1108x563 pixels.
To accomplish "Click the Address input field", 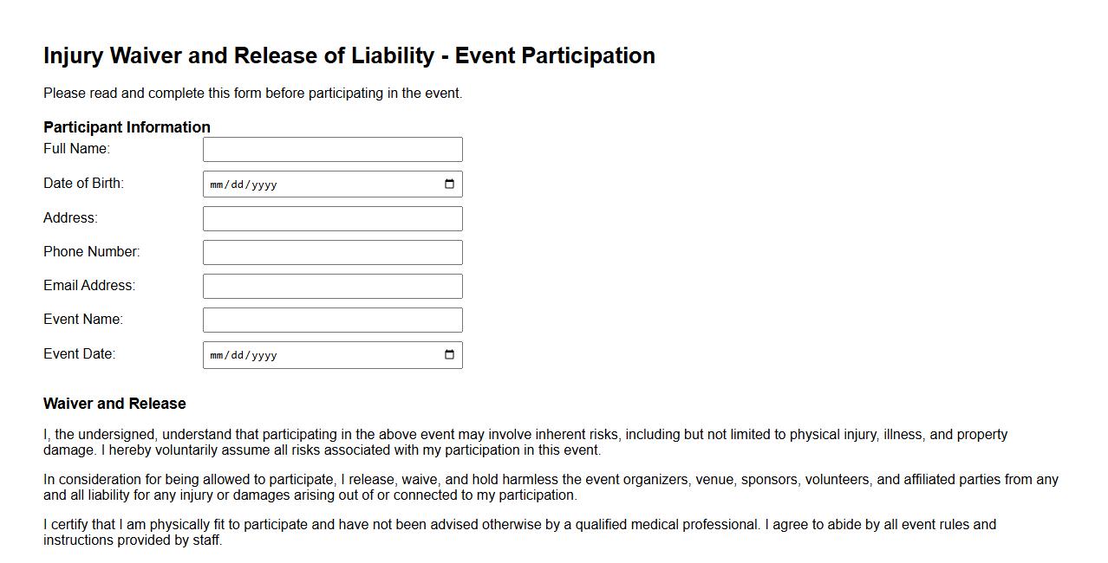I will point(332,217).
